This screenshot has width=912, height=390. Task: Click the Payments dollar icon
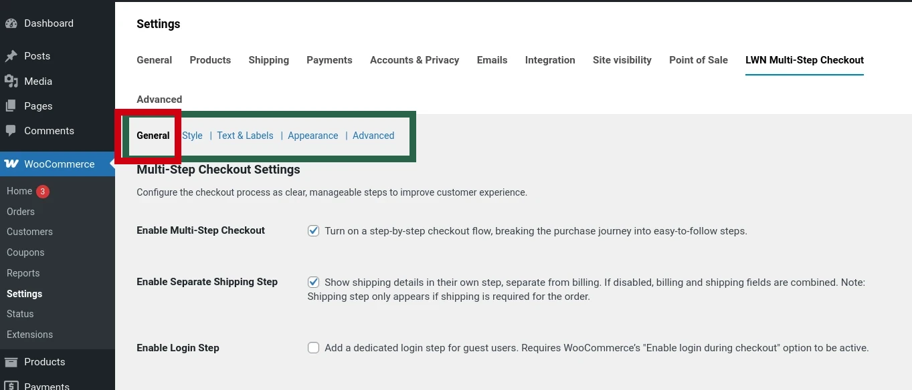tap(11, 386)
